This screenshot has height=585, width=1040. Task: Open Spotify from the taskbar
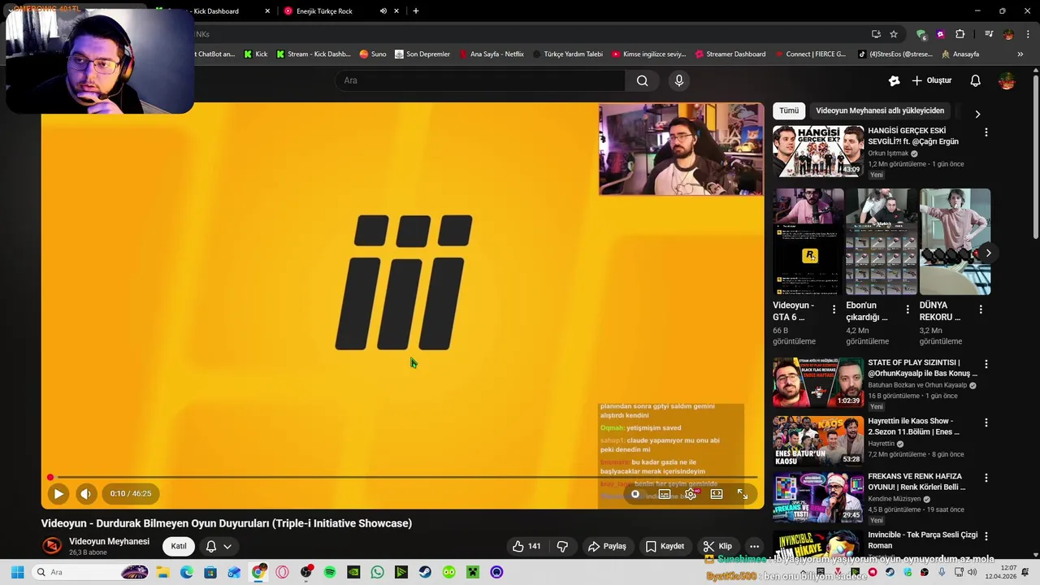(x=330, y=572)
